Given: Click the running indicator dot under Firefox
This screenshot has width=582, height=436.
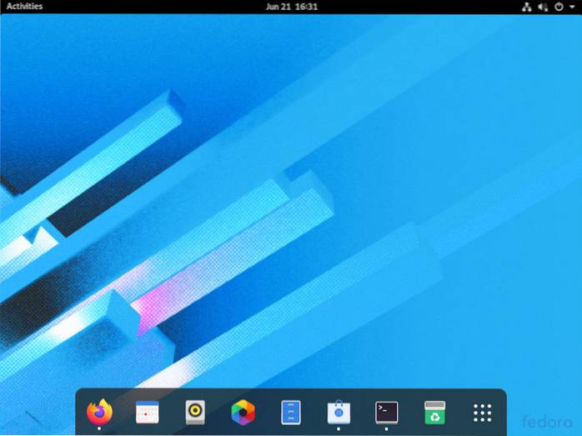Looking at the screenshot, I should click(x=99, y=428).
